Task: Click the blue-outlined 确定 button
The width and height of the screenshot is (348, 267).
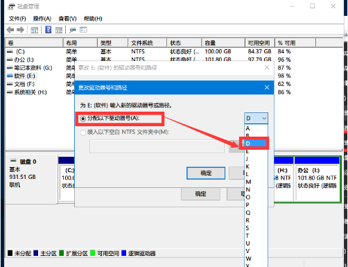Action: point(206,173)
